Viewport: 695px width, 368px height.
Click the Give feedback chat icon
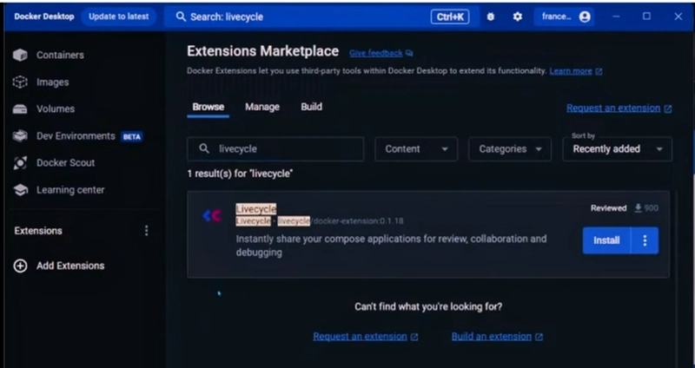(409, 53)
